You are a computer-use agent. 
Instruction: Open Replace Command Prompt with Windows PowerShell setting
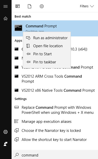tap(55, 110)
